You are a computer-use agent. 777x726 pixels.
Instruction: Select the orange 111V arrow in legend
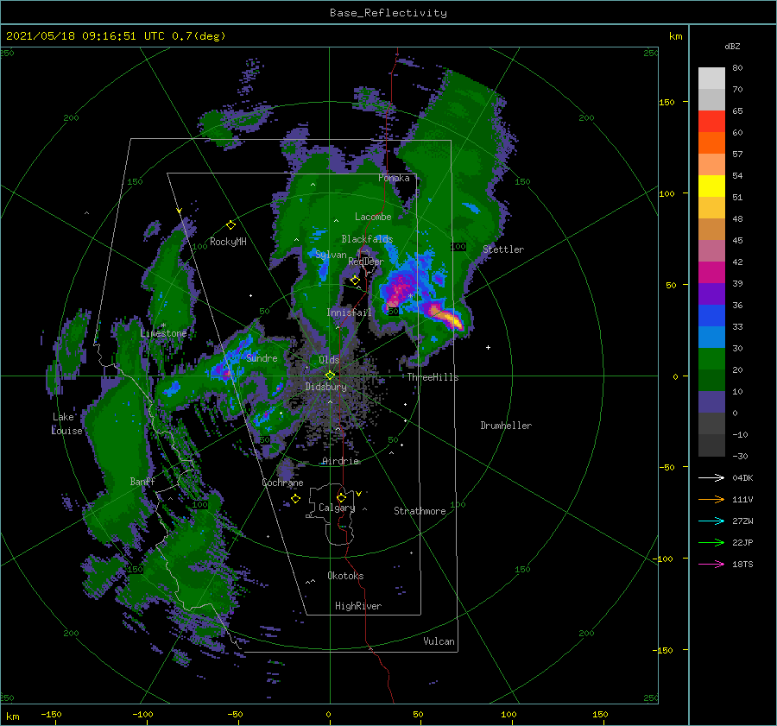711,500
